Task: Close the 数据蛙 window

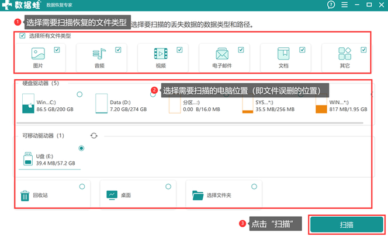Action: click(382, 5)
